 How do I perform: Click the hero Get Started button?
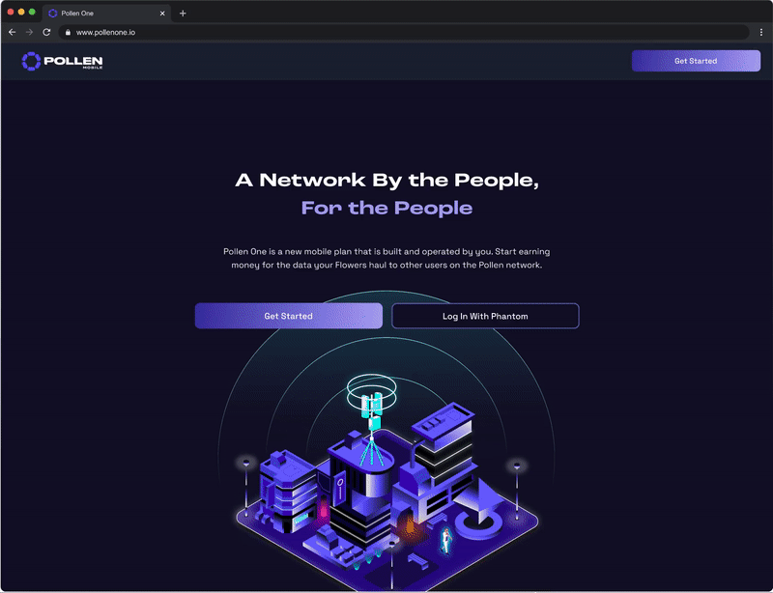[x=288, y=316]
